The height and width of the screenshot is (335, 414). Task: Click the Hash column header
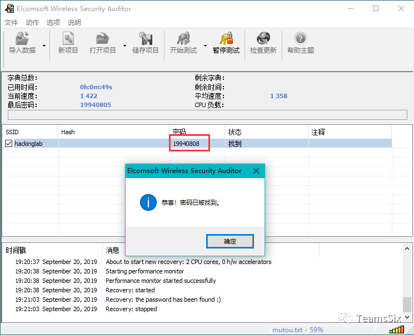[113, 132]
